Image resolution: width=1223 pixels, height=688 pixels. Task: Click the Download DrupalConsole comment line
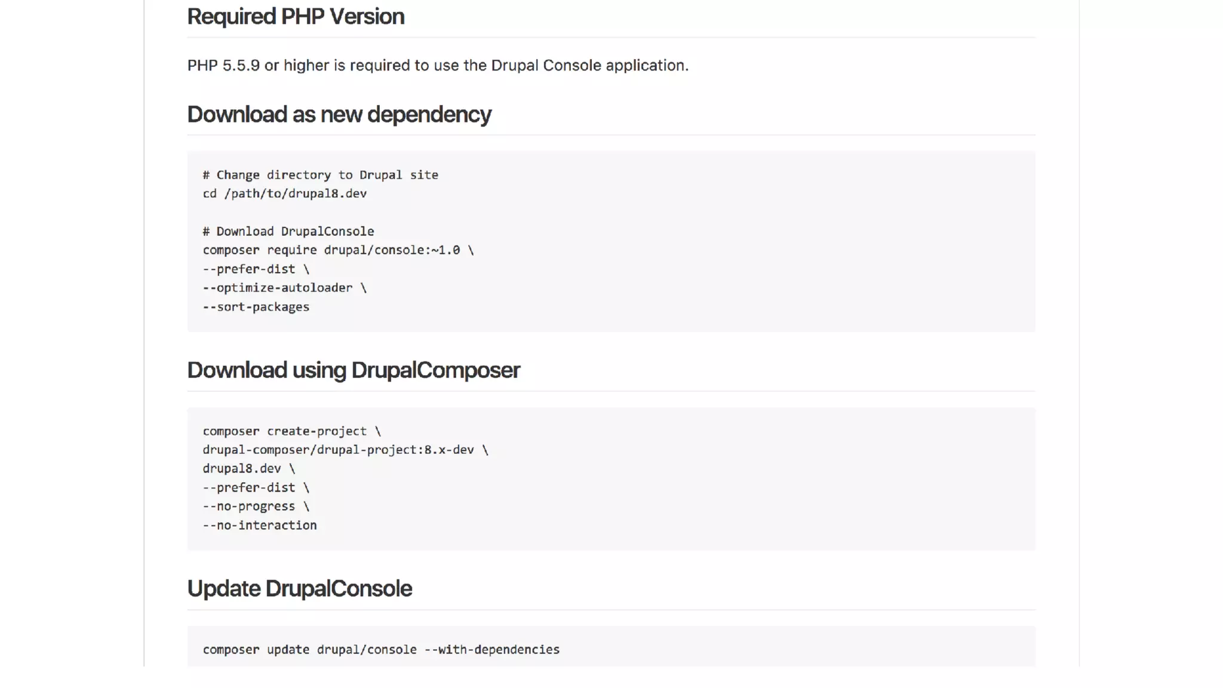pos(288,231)
